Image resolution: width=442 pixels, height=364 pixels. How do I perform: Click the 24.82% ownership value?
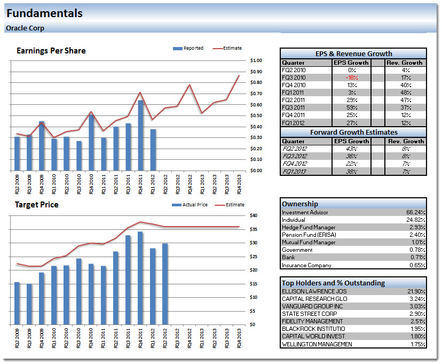[x=416, y=220]
